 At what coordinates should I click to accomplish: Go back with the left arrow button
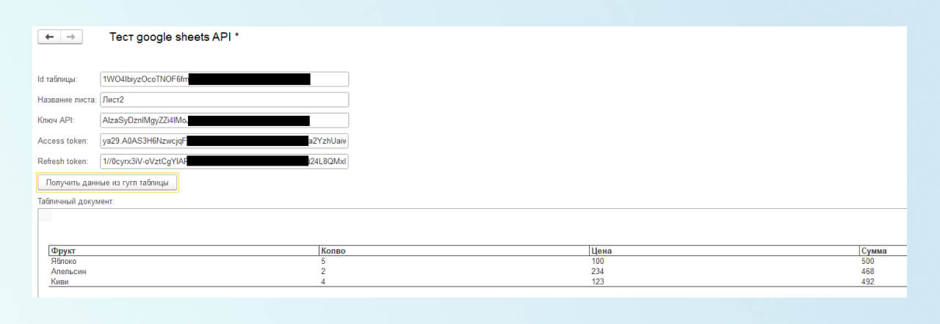click(49, 37)
